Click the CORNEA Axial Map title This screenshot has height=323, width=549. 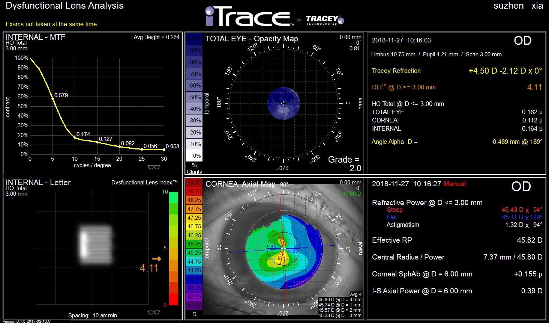click(240, 184)
